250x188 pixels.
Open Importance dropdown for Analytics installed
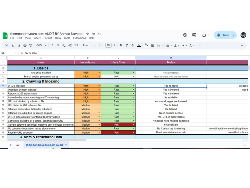(x=99, y=73)
